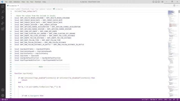
Task: Click line number 29 in the gutter
Action: (x=11, y=74)
